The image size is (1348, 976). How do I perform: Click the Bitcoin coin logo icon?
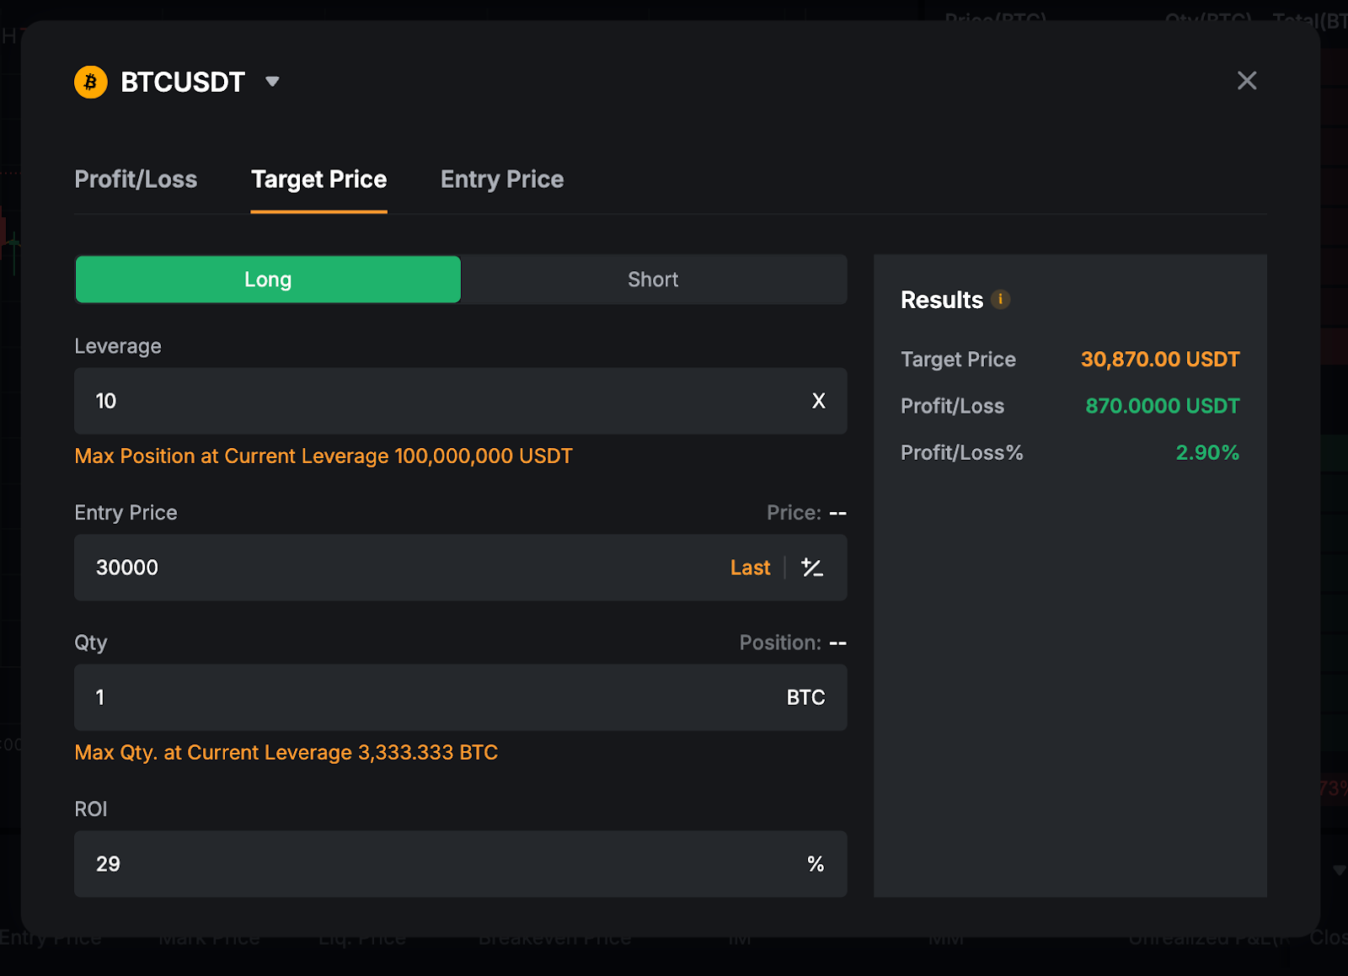(91, 83)
